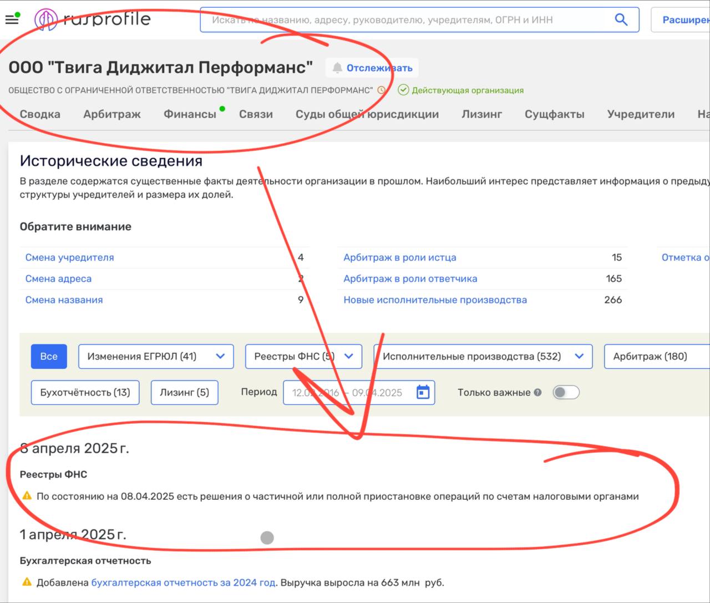The width and height of the screenshot is (710, 603).
Task: Open the Финансы tab
Action: [x=190, y=114]
